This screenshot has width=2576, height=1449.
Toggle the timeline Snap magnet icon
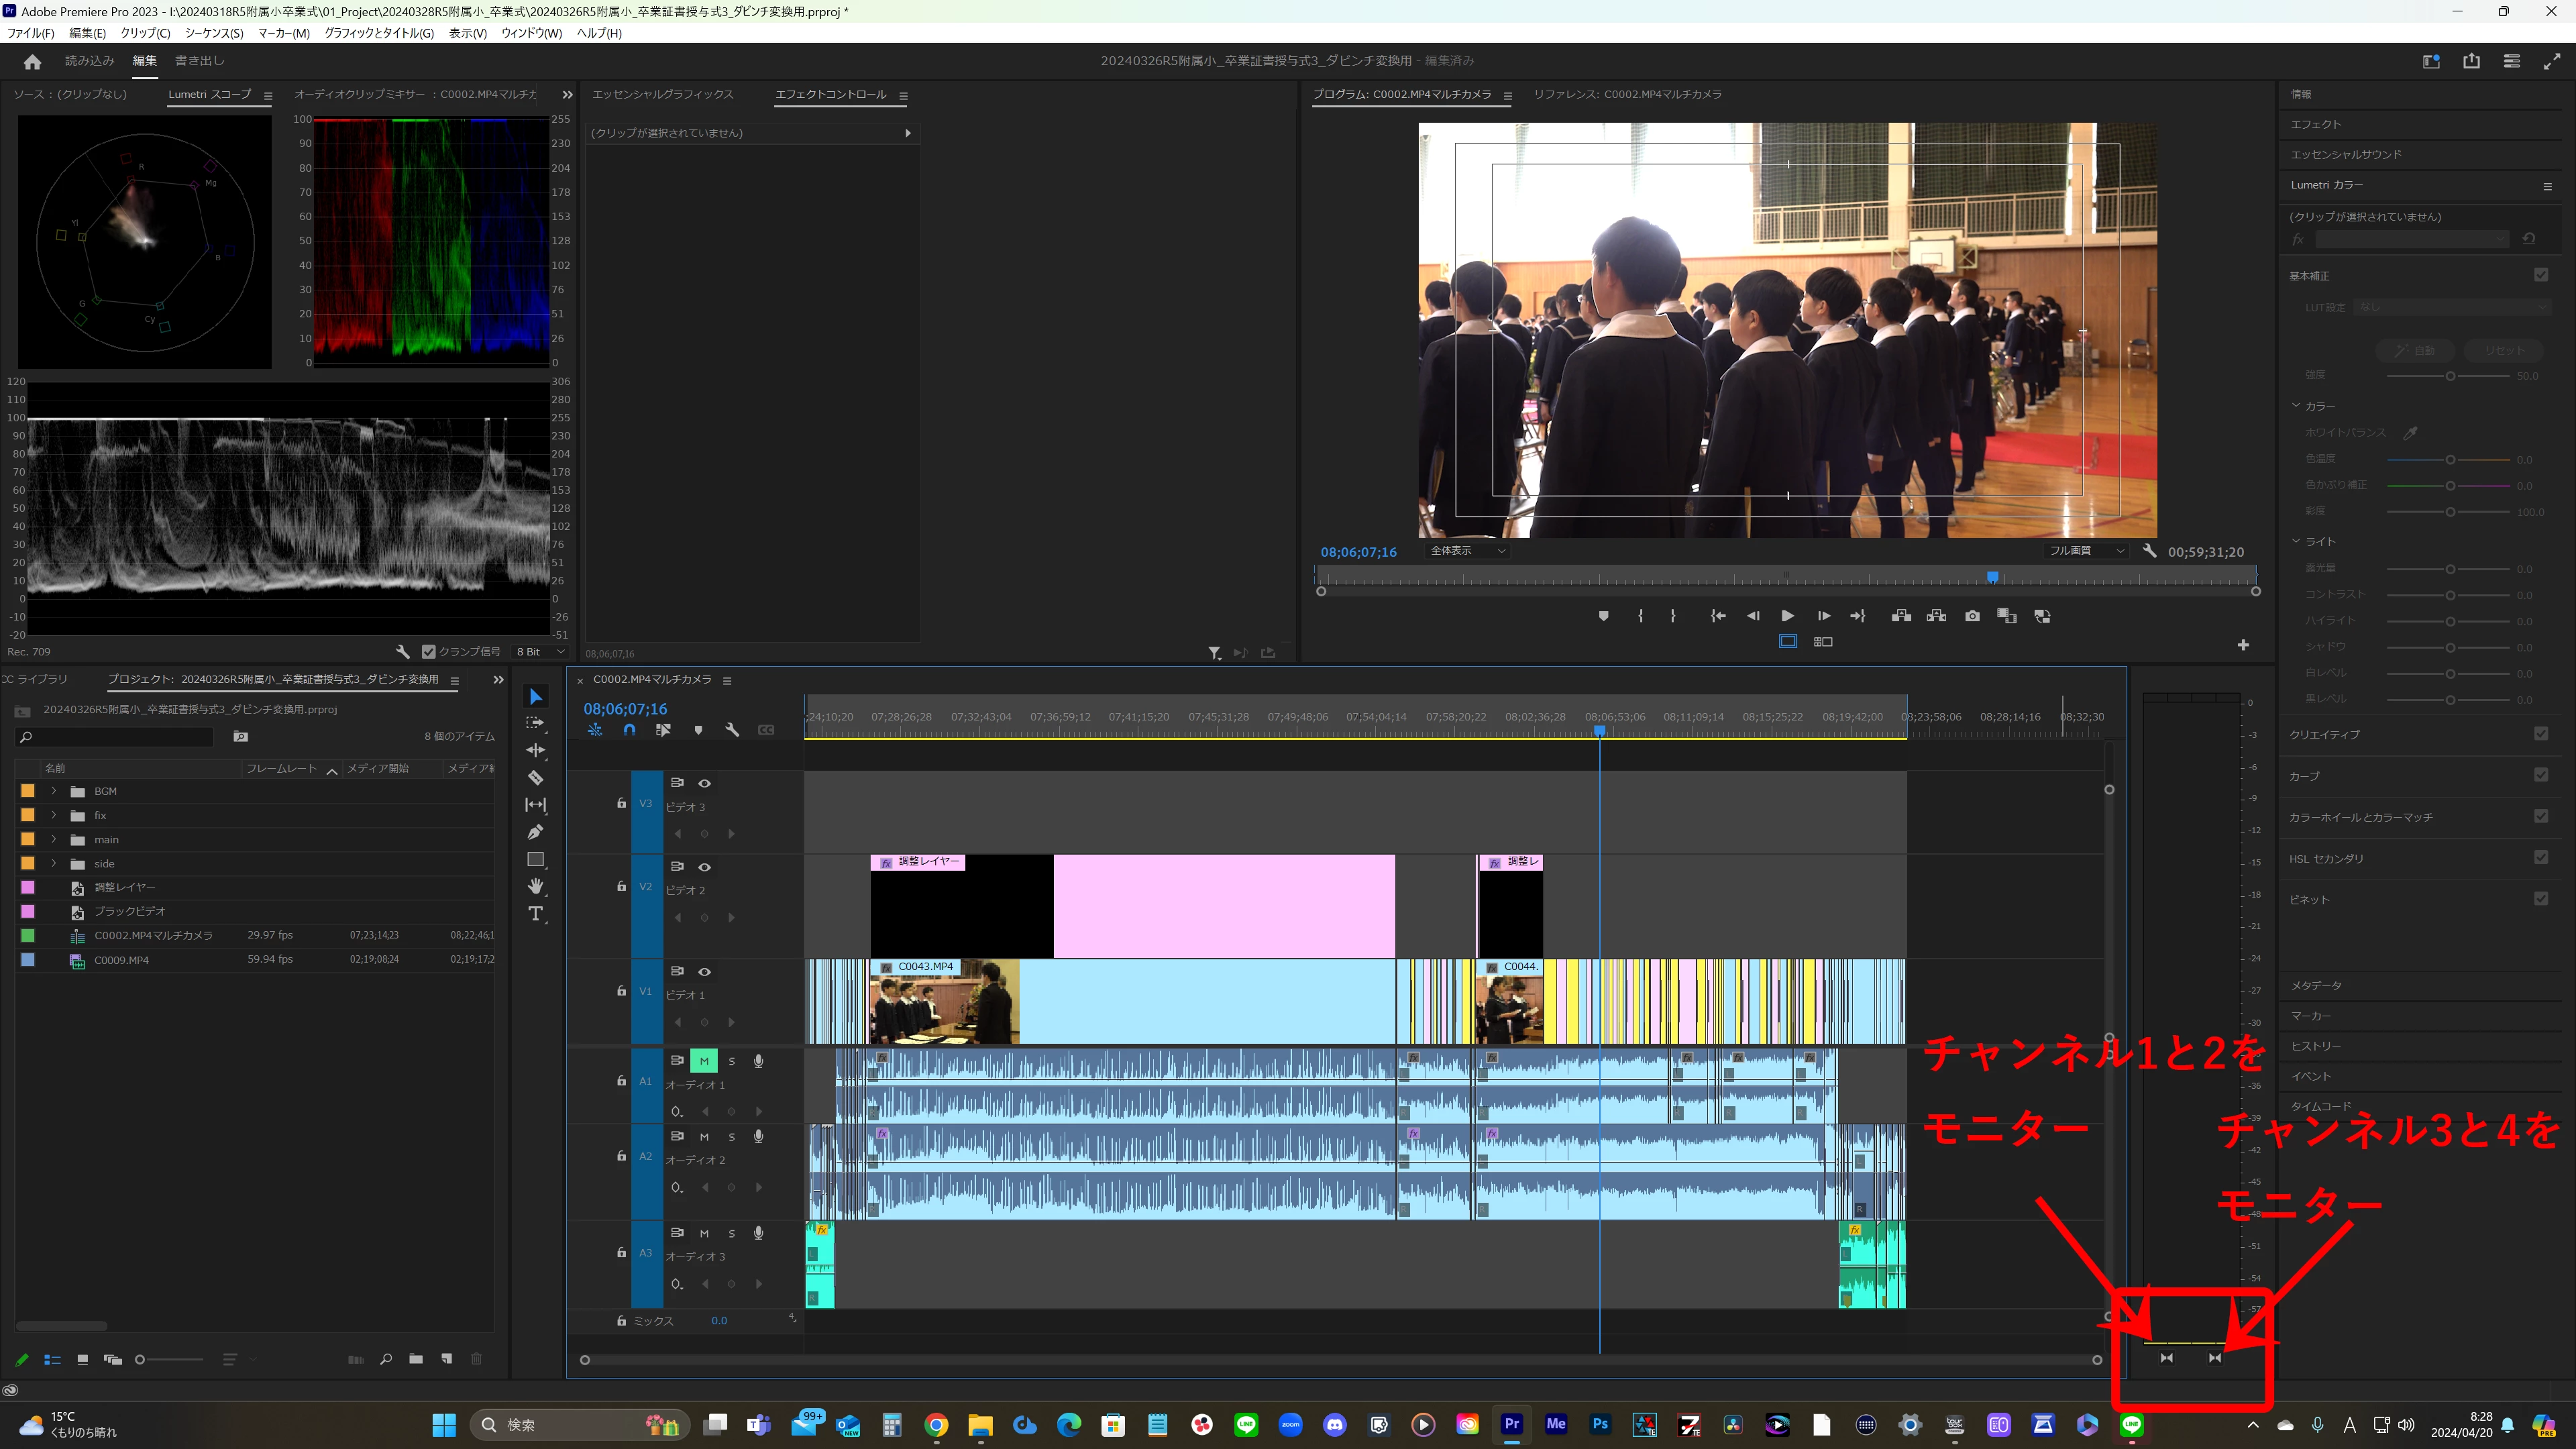(x=629, y=730)
